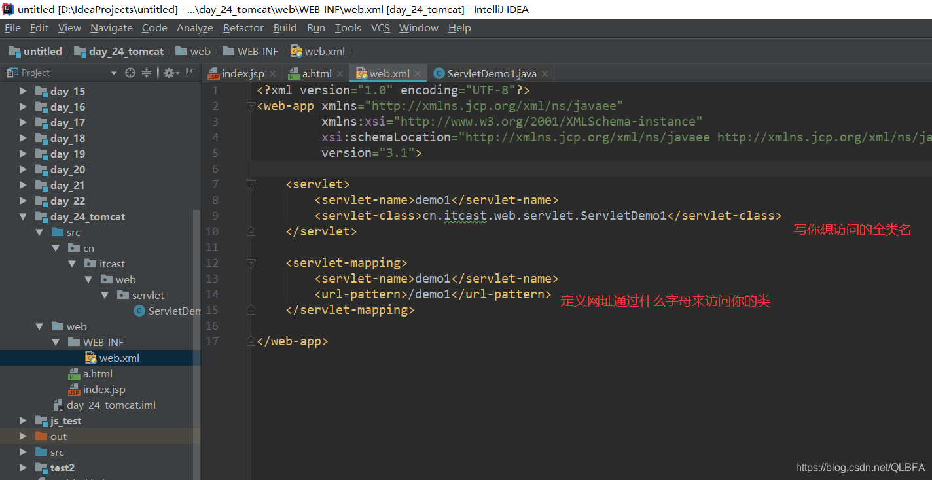The image size is (932, 480).
Task: Open the VCS menu
Action: click(x=380, y=27)
